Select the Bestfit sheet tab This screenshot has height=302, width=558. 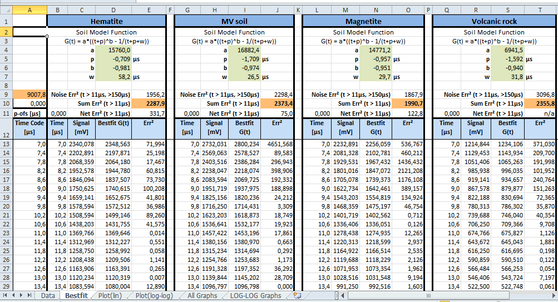point(76,295)
